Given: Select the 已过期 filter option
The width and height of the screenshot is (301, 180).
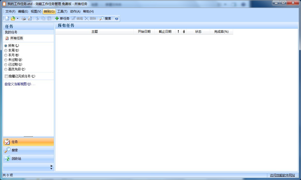Looking at the screenshot, I should (x=6, y=64).
